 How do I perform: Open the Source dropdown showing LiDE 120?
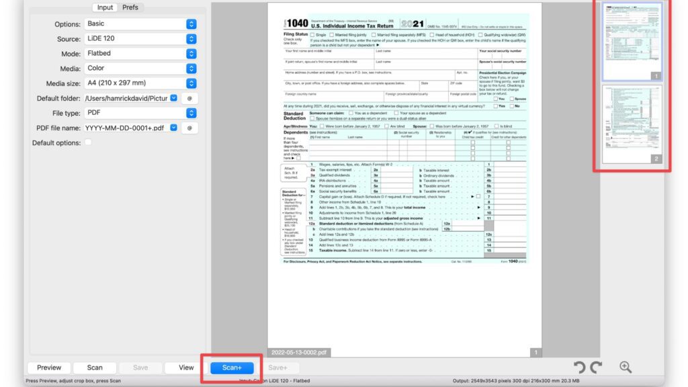[140, 38]
